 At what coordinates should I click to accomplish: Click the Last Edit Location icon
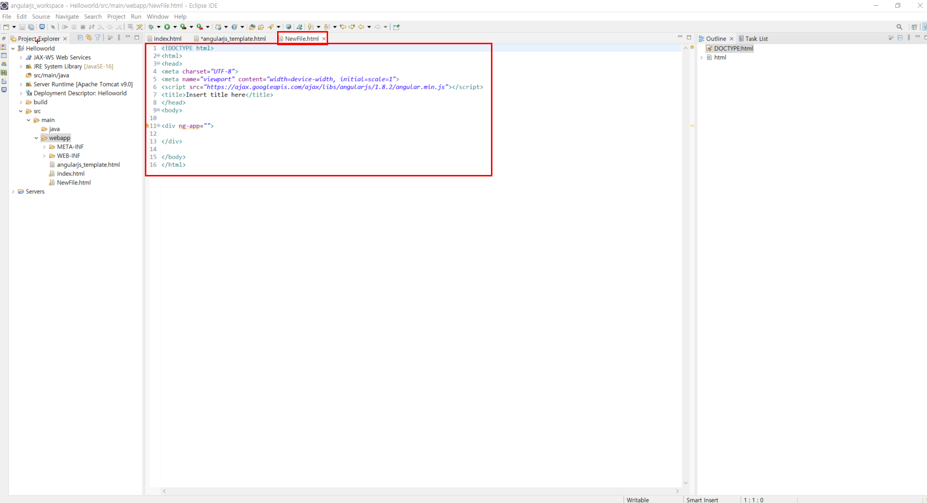[x=343, y=27]
